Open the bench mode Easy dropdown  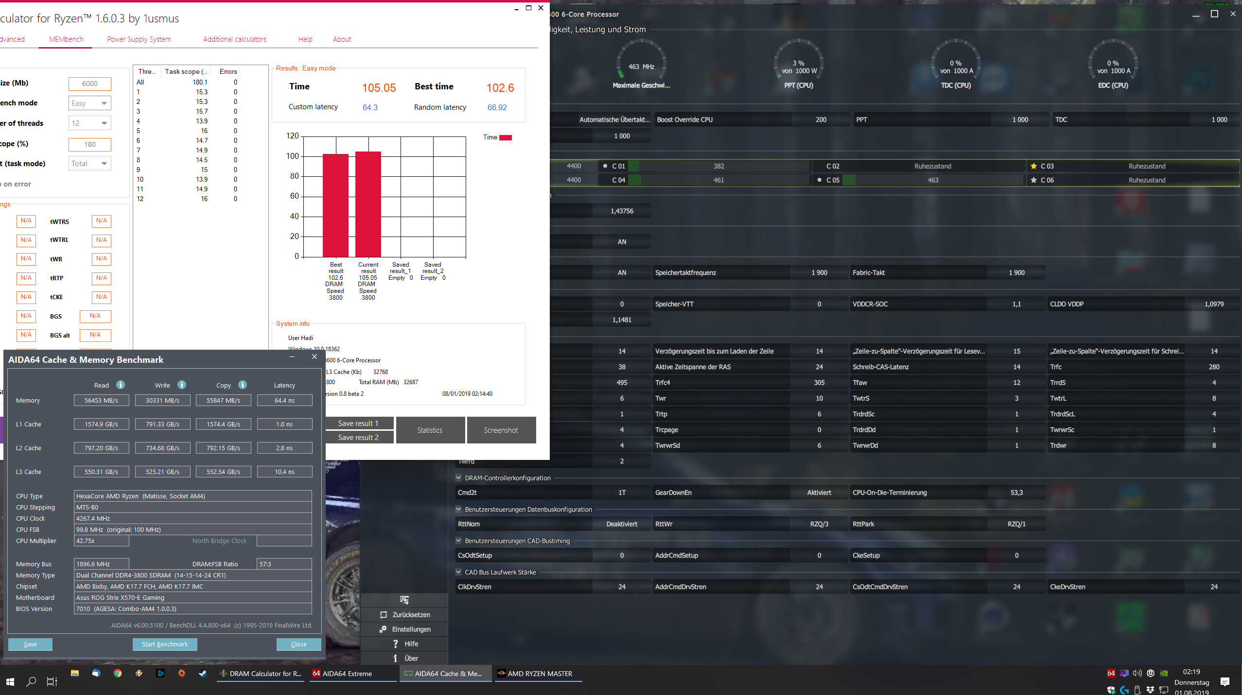tap(90, 103)
